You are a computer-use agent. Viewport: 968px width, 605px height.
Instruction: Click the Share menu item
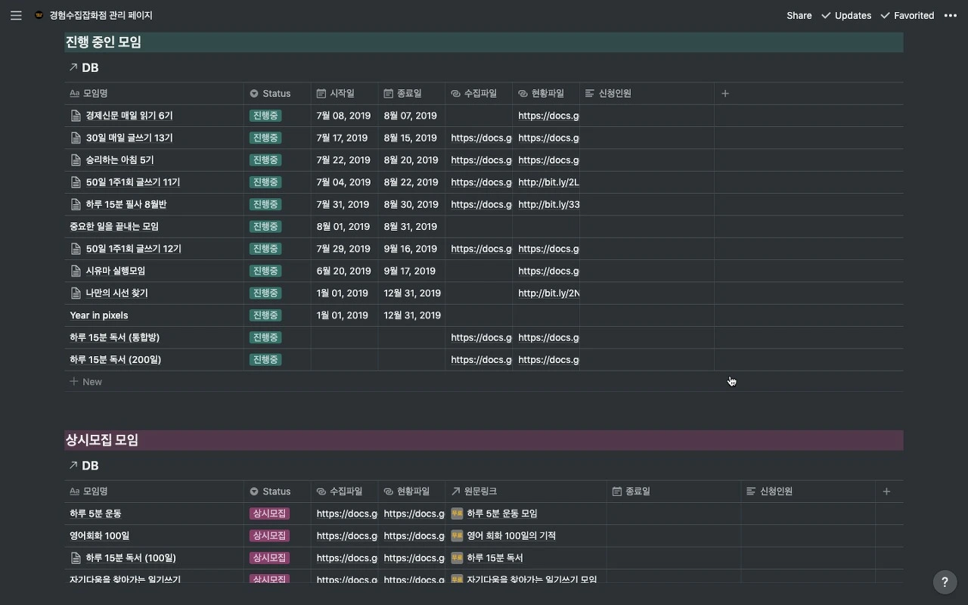coord(799,15)
